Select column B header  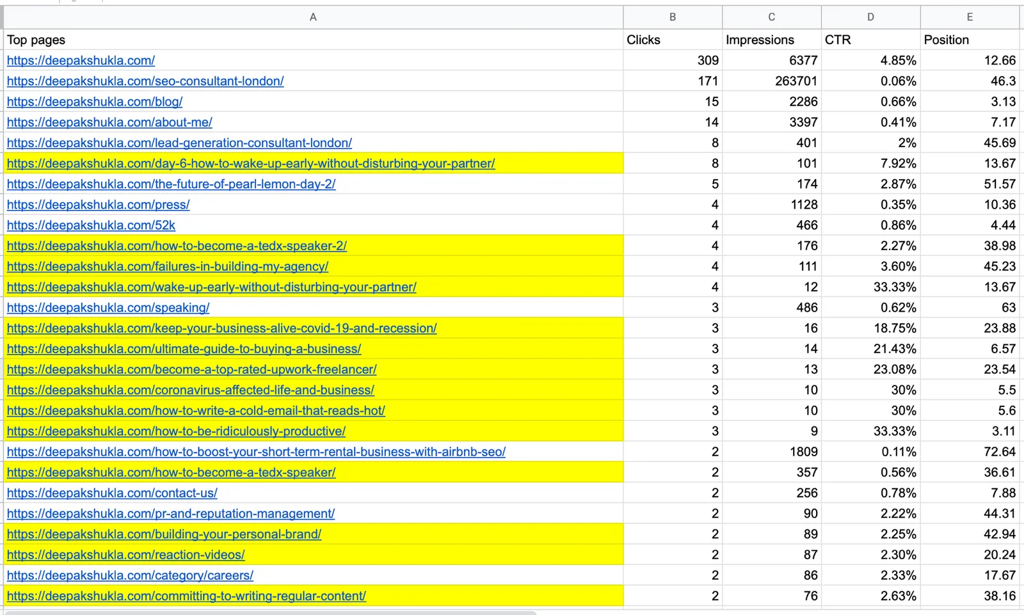[x=673, y=17]
